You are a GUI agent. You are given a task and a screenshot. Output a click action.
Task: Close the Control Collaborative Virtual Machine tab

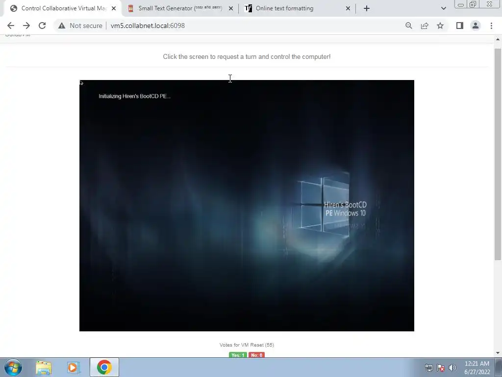pos(114,8)
